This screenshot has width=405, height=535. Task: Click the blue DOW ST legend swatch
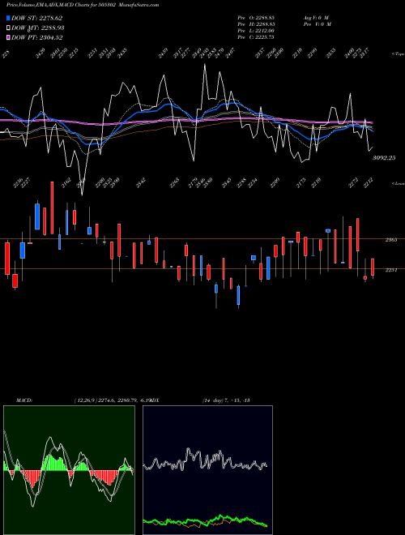[x=8, y=18]
